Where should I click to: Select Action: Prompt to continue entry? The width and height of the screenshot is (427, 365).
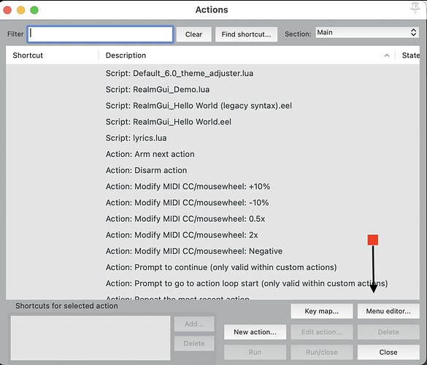212,267
